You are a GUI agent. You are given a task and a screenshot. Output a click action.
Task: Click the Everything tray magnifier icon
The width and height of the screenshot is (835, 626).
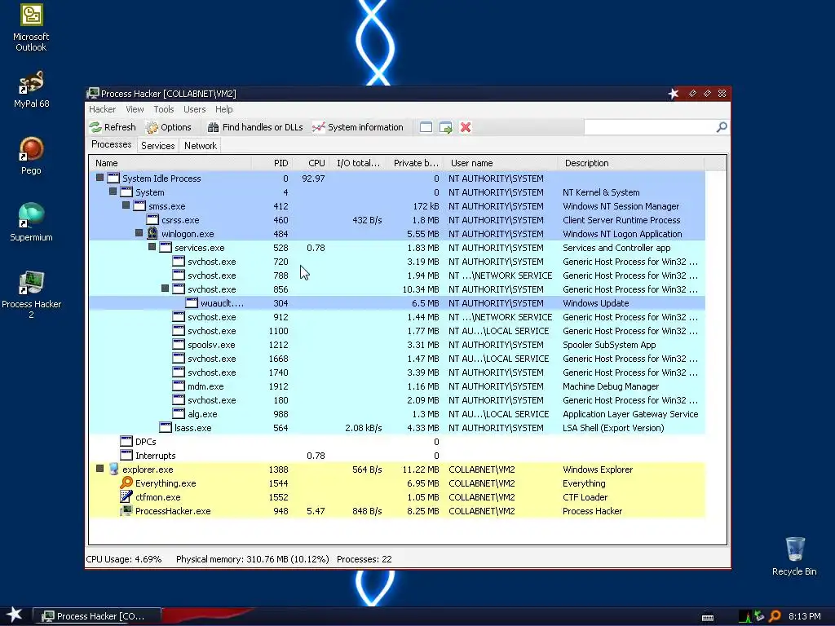click(775, 616)
